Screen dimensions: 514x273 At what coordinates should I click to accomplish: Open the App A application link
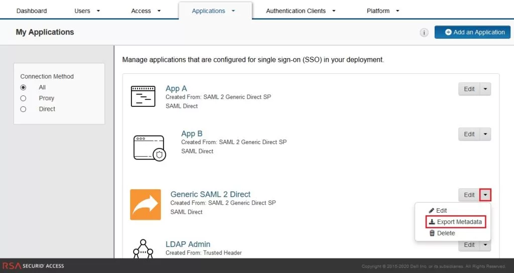click(176, 88)
